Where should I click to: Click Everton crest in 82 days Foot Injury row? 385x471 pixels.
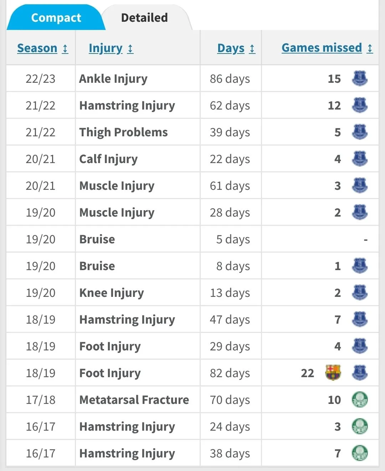click(359, 373)
